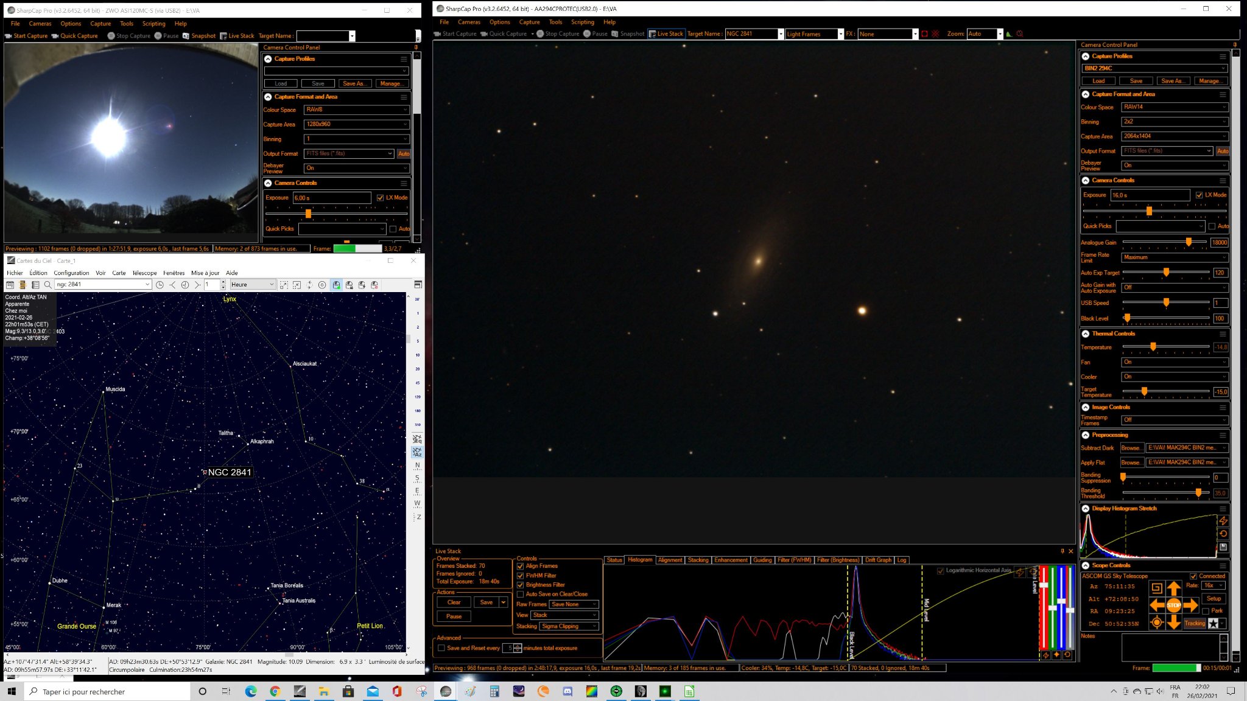Screen dimensions: 1247x701
Task: Click the Clear button in Live Stack actions
Action: point(454,602)
